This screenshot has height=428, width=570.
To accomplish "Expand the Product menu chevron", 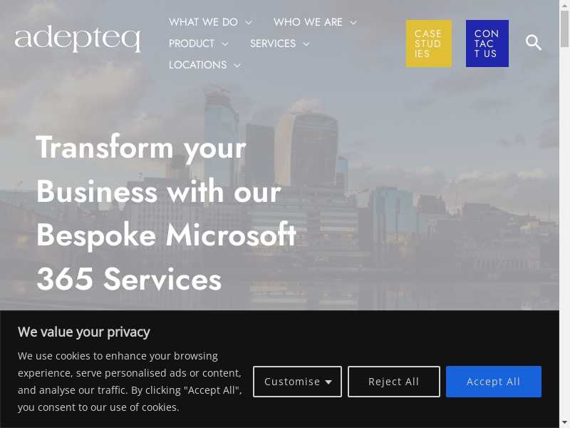I will pos(225,44).
